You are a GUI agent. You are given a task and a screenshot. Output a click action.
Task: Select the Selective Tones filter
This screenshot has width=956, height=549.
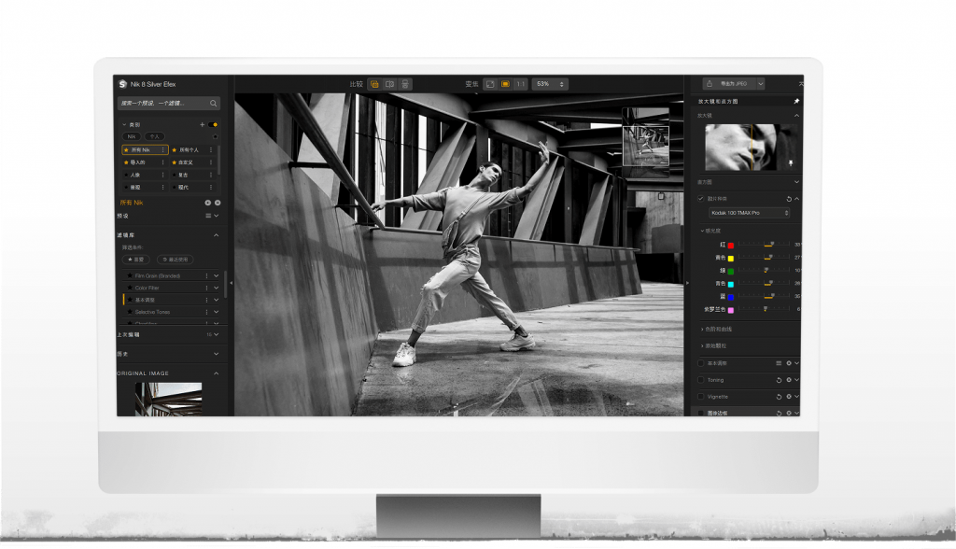tap(152, 312)
